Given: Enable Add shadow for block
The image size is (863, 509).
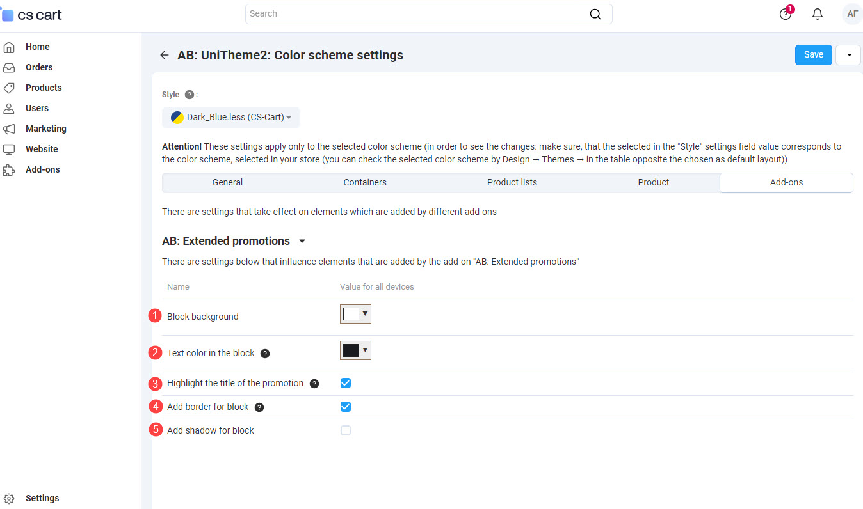Looking at the screenshot, I should click(x=346, y=430).
